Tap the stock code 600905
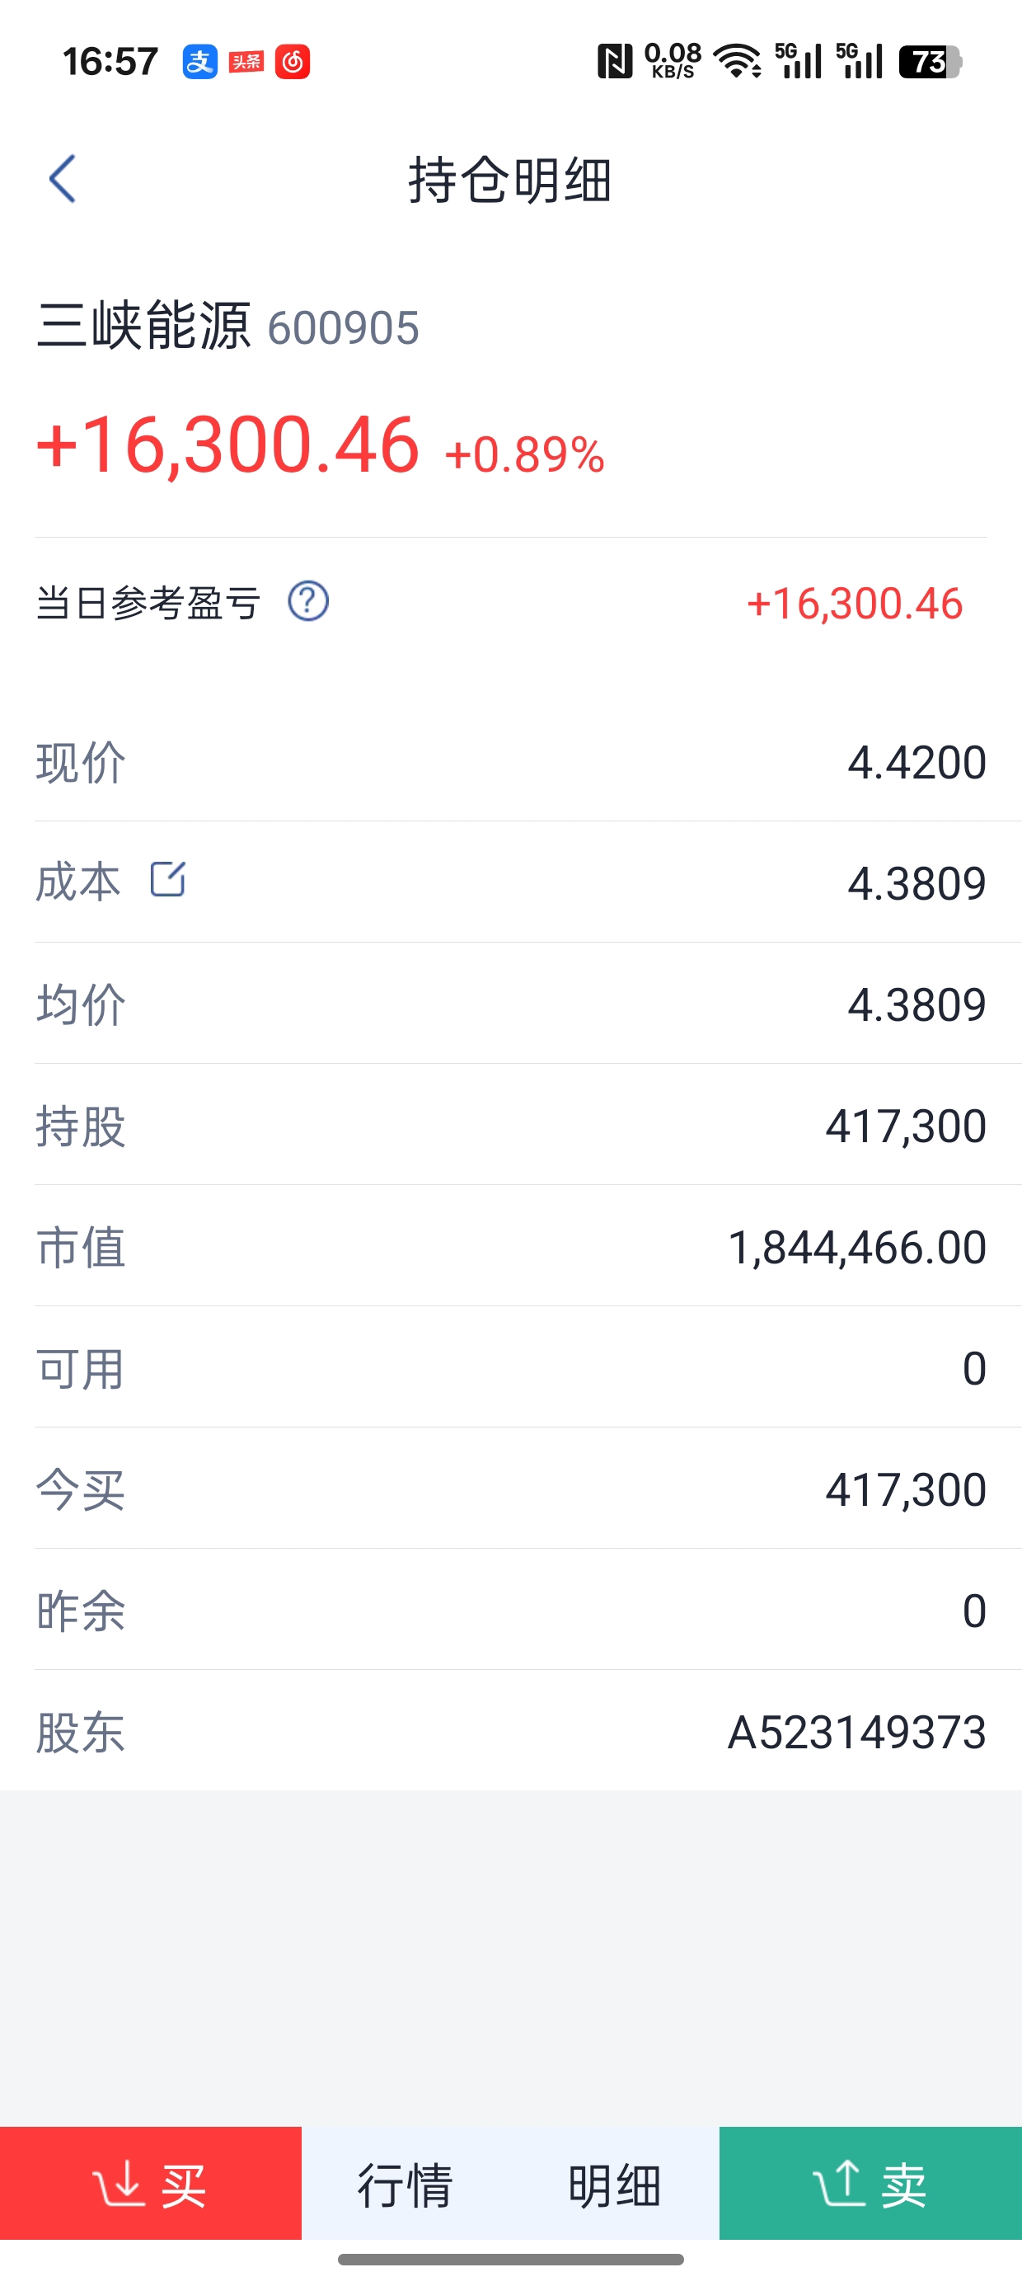The width and height of the screenshot is (1022, 2286). (344, 328)
